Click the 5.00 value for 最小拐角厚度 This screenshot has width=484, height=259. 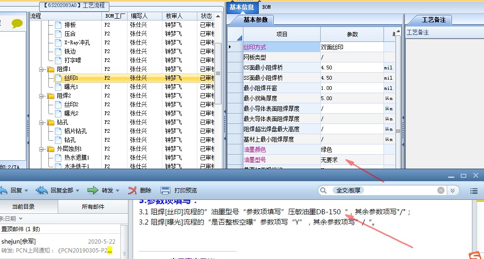click(352, 98)
